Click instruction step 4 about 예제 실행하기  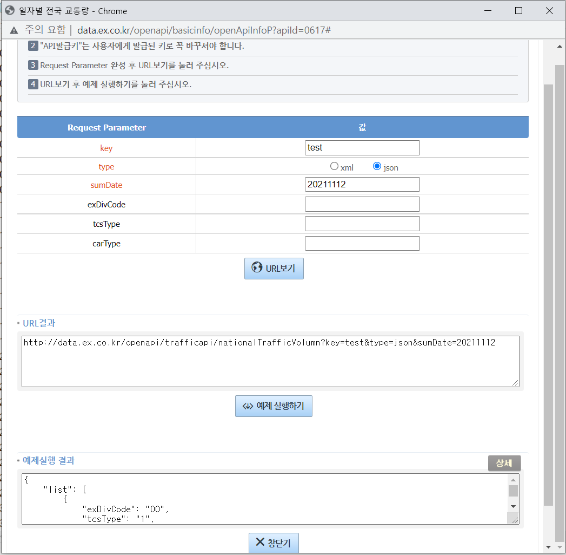pos(110,84)
